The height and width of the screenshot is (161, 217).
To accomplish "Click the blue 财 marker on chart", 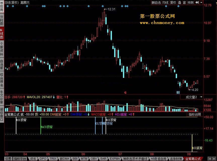I will [x=178, y=92].
